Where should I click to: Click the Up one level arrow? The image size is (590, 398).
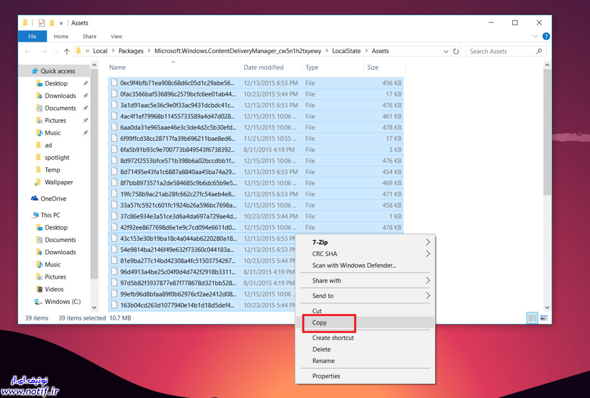click(67, 51)
